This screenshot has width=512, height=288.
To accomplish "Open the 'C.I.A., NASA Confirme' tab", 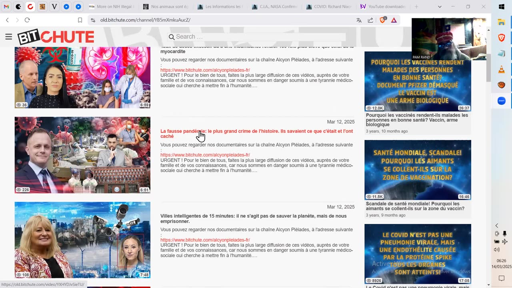I will [x=274, y=7].
